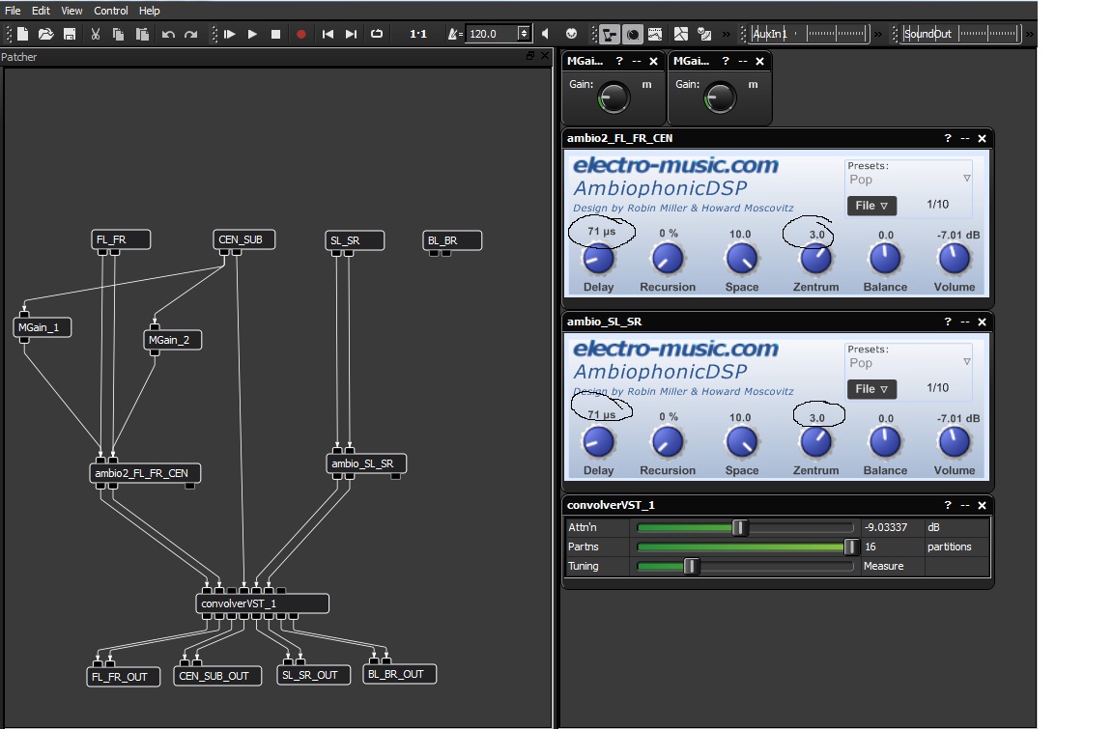The height and width of the screenshot is (729, 1113).
Task: Click the New file icon in the toolbar
Action: (x=22, y=34)
